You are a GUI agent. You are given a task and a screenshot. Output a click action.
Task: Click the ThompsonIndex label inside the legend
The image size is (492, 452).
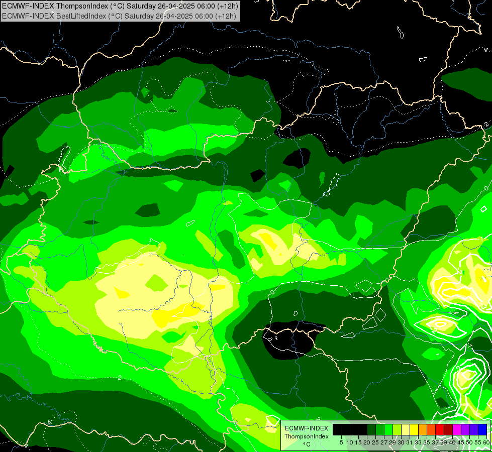tap(307, 436)
